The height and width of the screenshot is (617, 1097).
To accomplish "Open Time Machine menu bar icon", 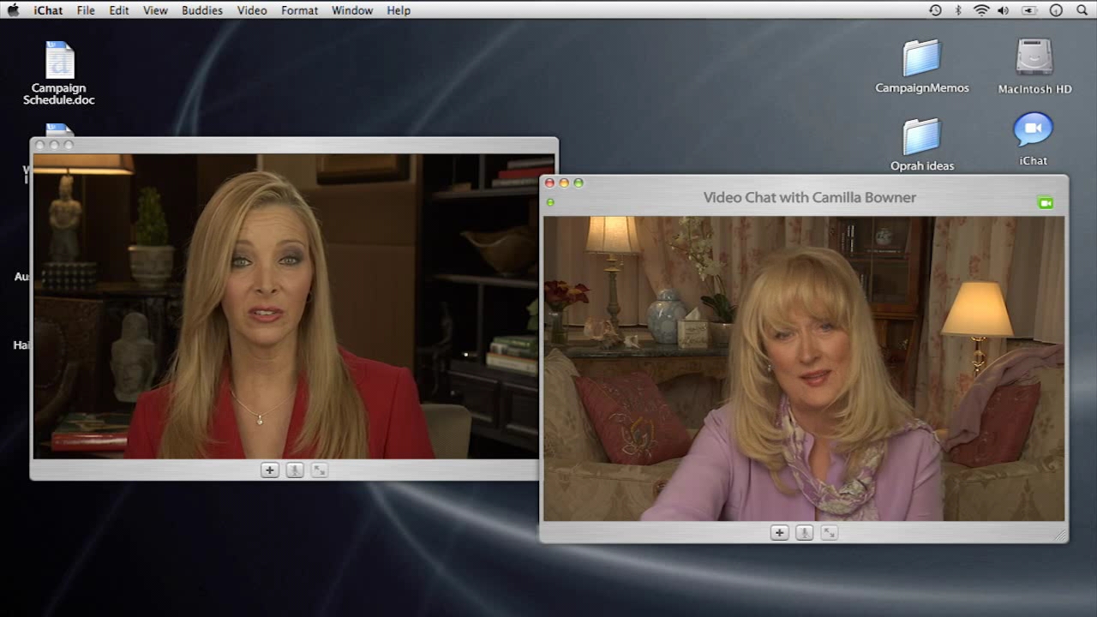I will [x=935, y=10].
